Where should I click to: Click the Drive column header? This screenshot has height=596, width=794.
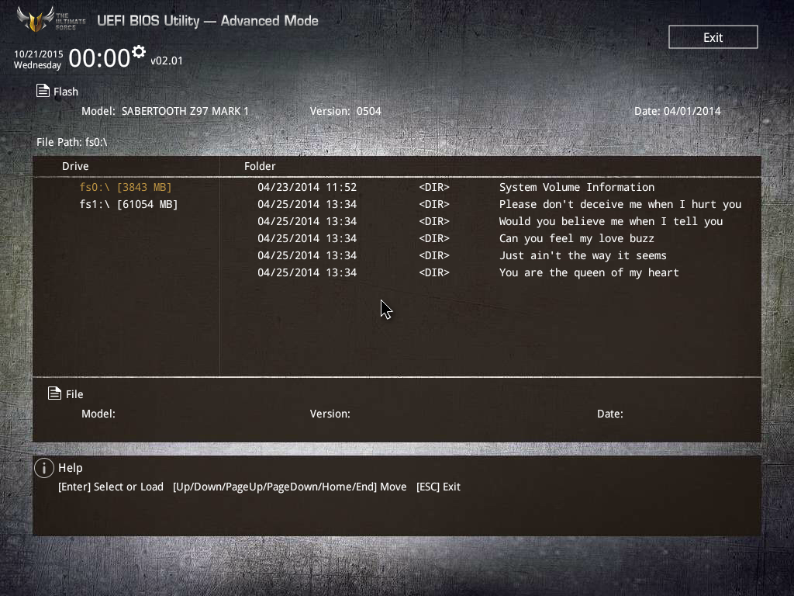[75, 166]
